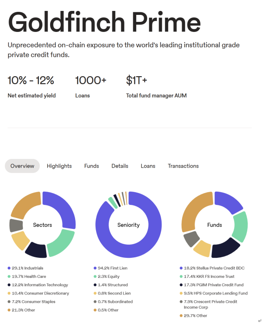Select the First Lien legend dot
Viewport: 262px width, 323px height.
[95, 268]
